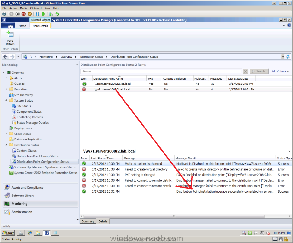Expand the Client Status tree node
The image size is (293, 243).
(6, 134)
